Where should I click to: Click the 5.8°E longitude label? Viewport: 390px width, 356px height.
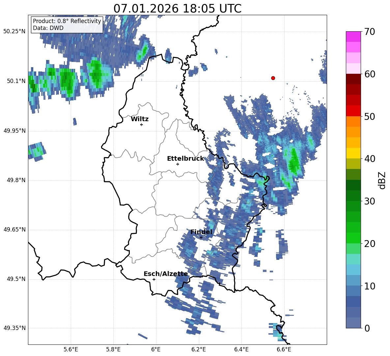pyautogui.click(x=113, y=349)
